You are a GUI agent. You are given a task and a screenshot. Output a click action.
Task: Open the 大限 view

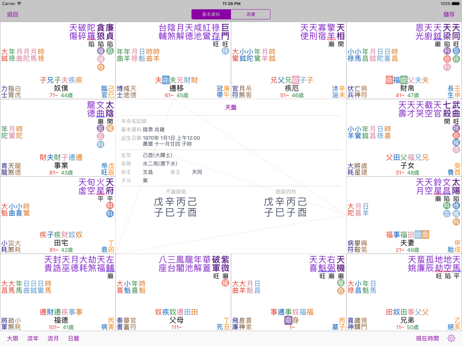tap(12, 338)
